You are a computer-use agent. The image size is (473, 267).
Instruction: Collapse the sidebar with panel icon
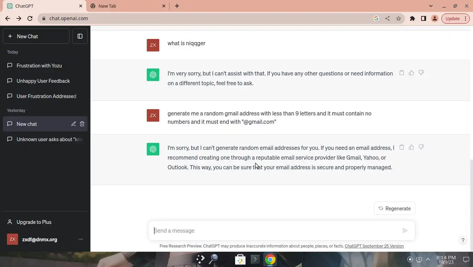80,36
